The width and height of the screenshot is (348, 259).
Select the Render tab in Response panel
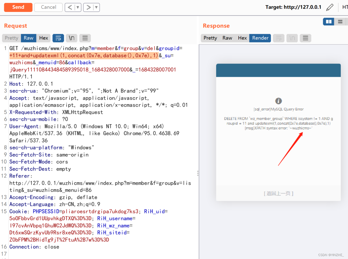260,38
